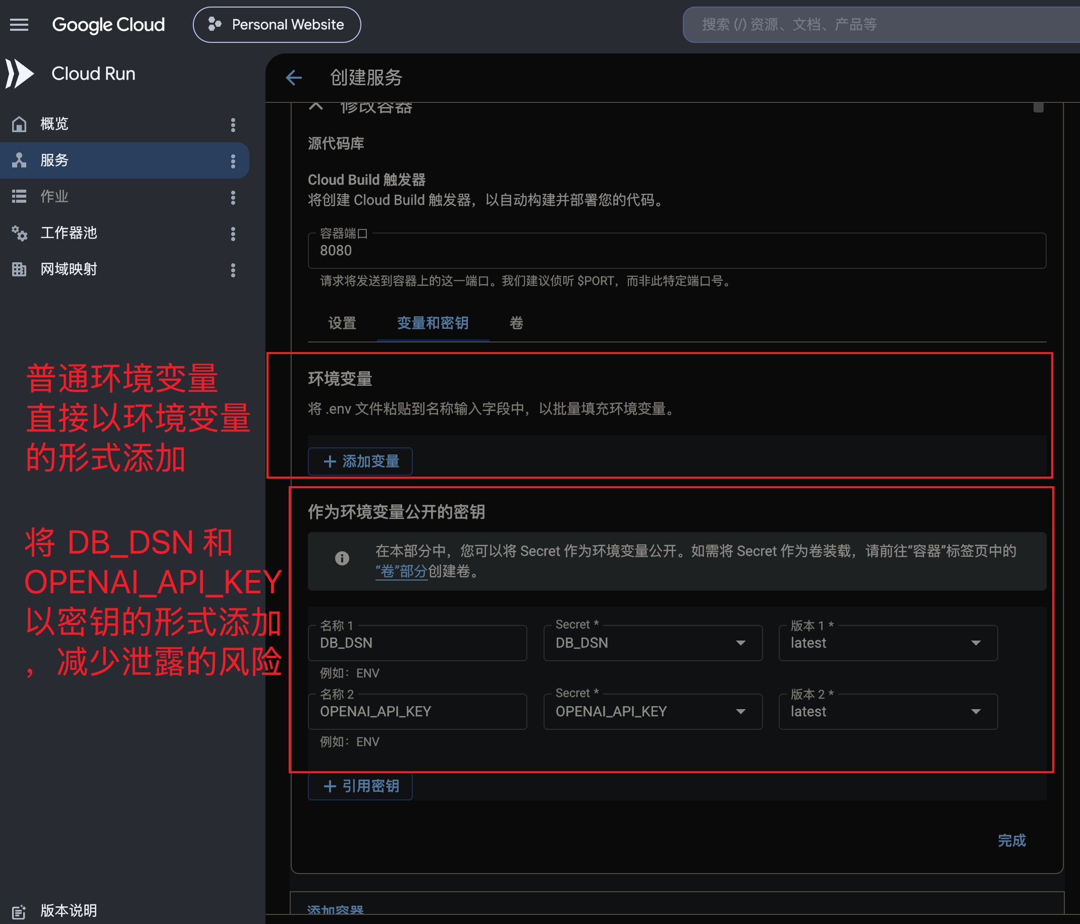Open more options for 作业
This screenshot has height=924, width=1080.
tap(233, 197)
